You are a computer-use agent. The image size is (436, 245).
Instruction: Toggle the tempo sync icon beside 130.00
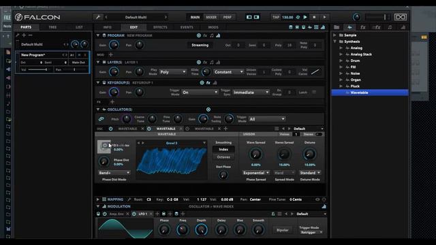[x=298, y=17]
